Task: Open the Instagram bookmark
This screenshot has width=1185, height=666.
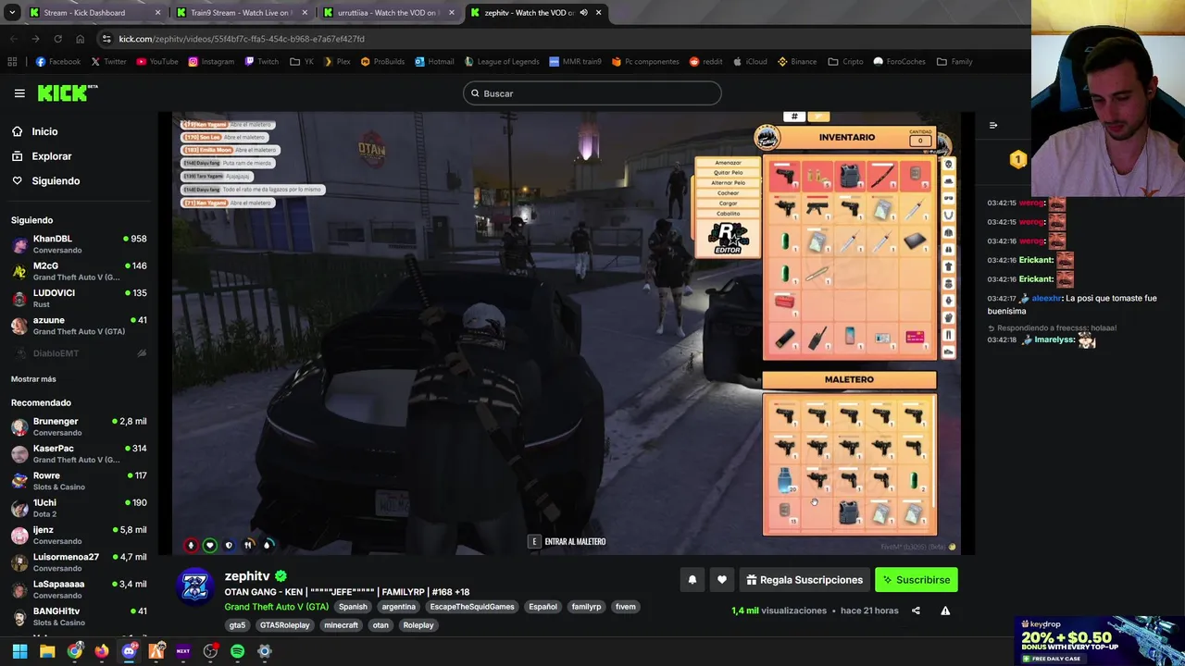Action: pos(210,62)
